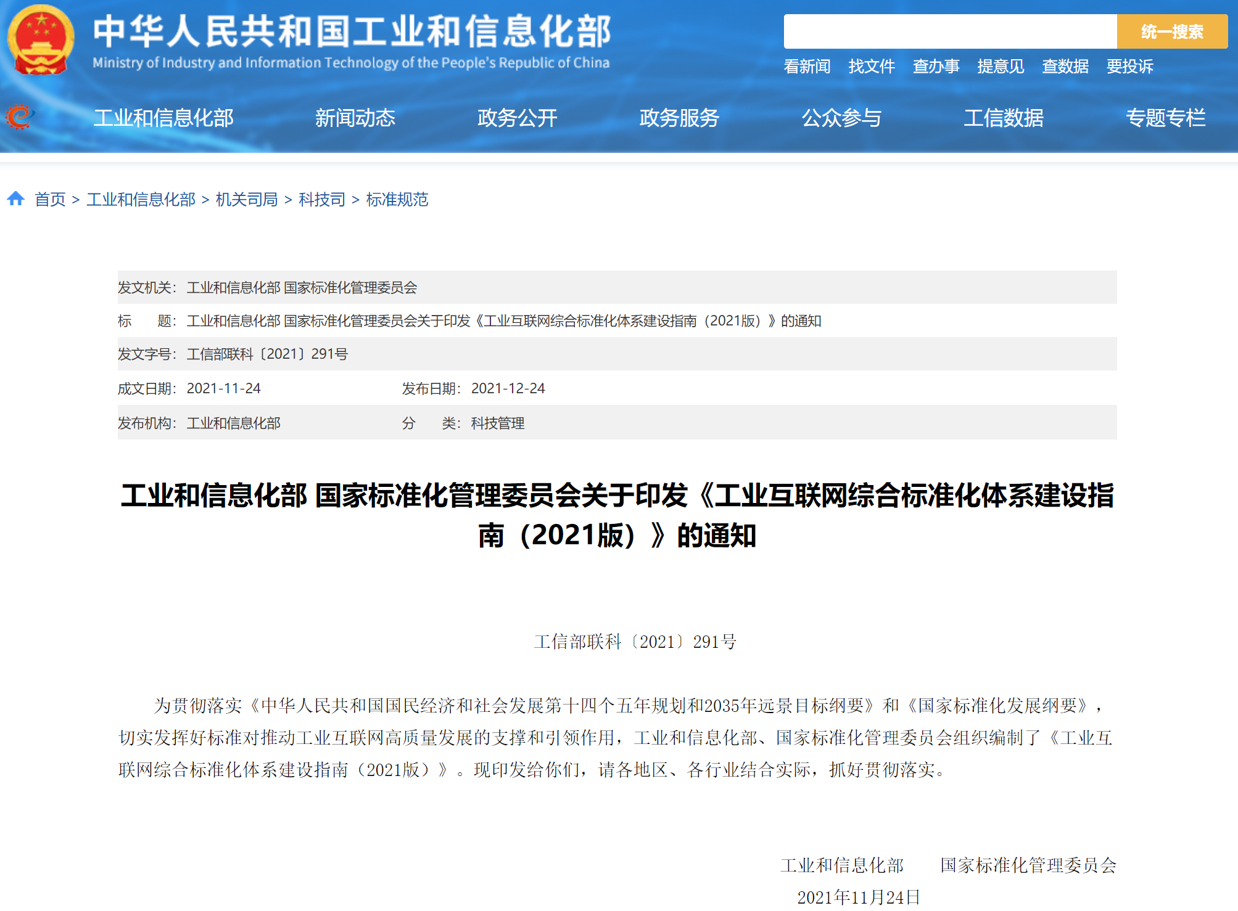Click the English ministry name subtitle
Screen dimensions: 1238x911
pyautogui.click(x=351, y=63)
